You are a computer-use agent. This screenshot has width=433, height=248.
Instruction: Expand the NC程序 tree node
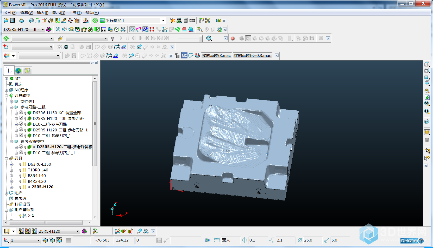7,90
